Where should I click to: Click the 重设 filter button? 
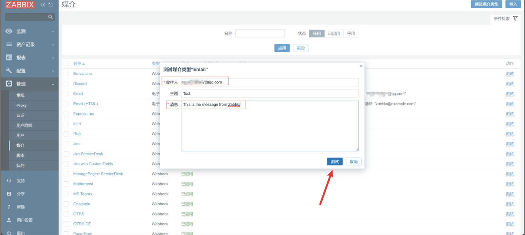pos(301,48)
